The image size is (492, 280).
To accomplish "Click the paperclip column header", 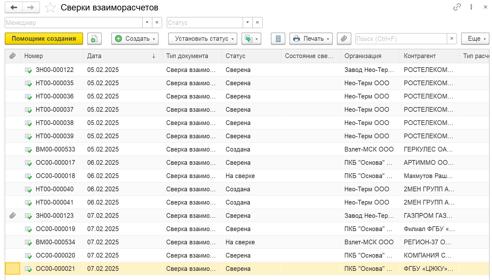I will [12, 56].
